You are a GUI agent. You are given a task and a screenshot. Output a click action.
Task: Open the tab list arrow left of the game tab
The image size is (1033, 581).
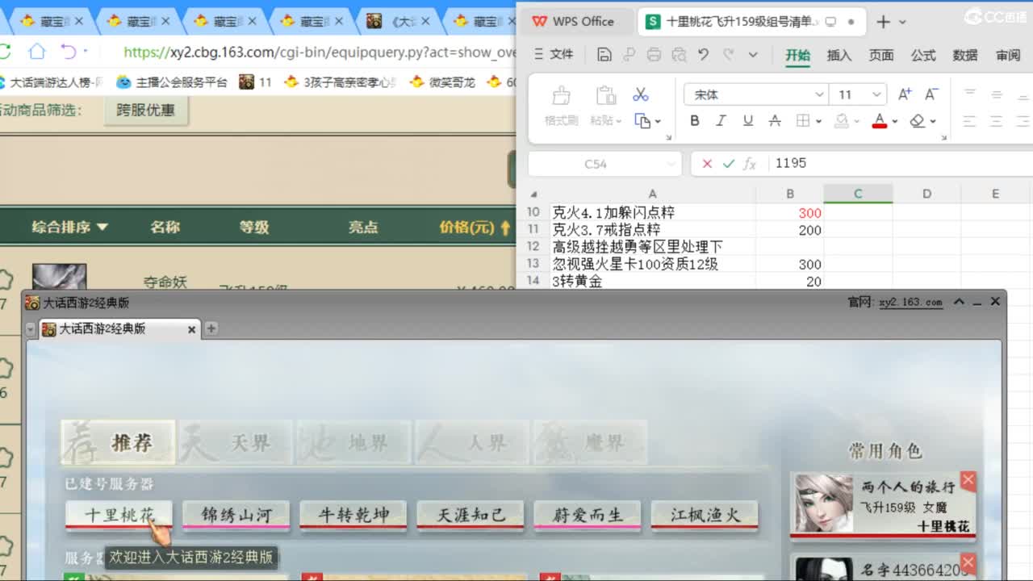pos(31,329)
